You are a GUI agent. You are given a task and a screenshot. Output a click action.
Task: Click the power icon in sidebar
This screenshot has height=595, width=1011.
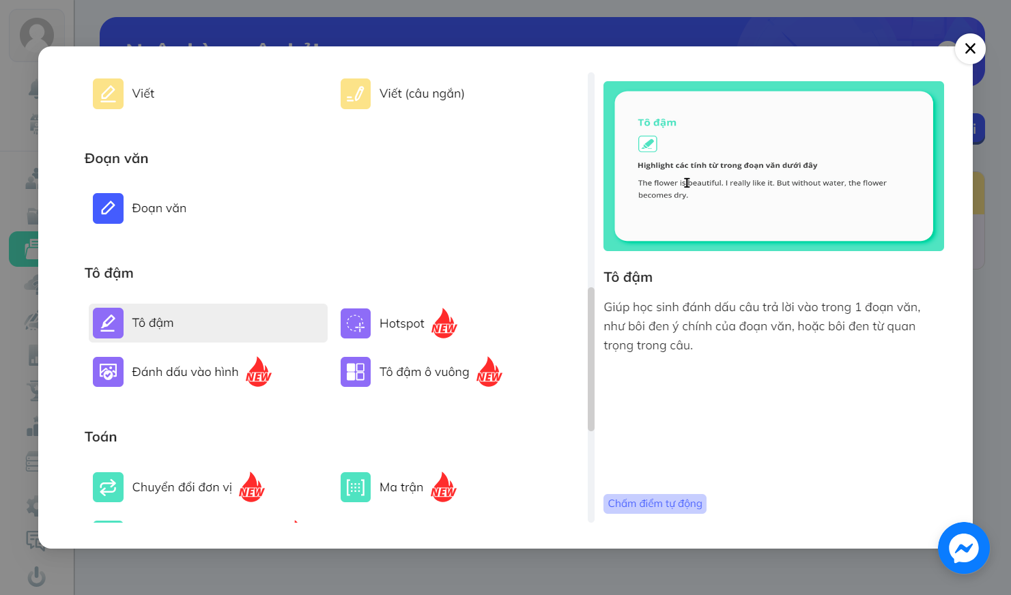[x=36, y=577]
